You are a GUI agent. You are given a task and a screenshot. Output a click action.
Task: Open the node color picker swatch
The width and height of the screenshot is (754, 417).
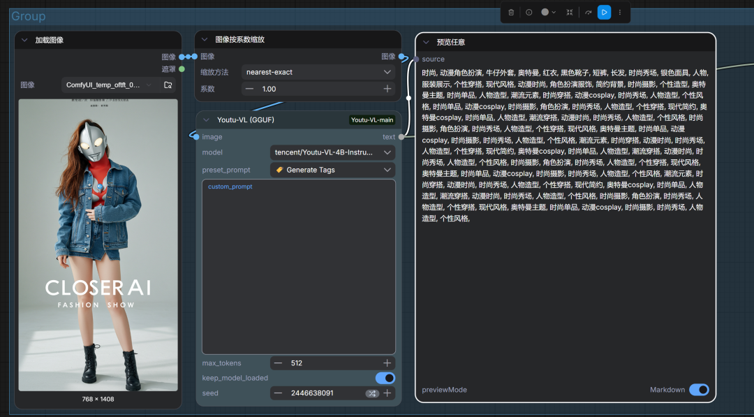pos(545,13)
